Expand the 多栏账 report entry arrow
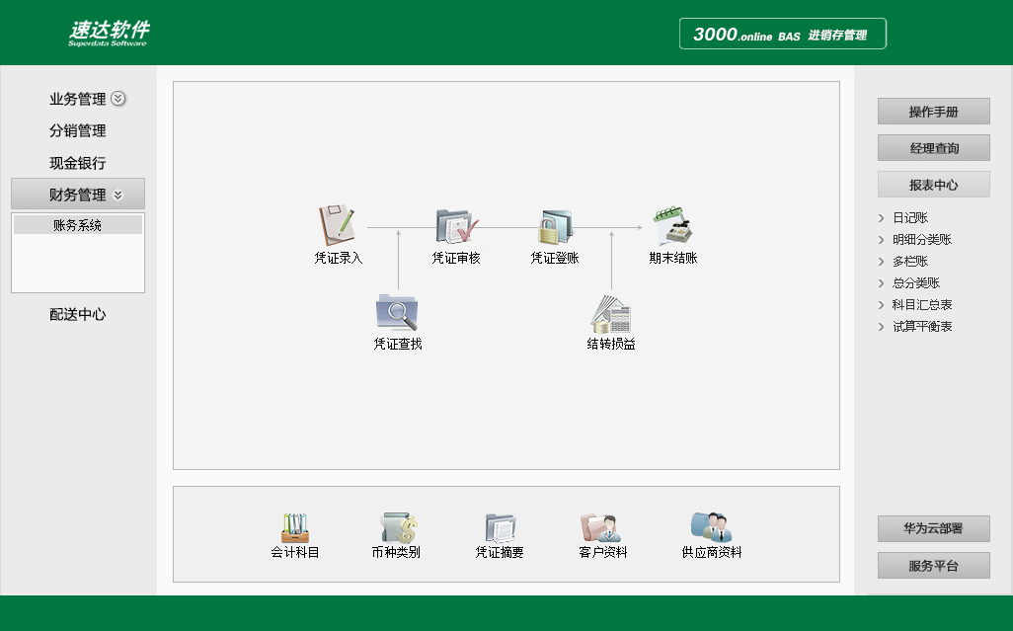Image resolution: width=1013 pixels, height=631 pixels. 881,261
